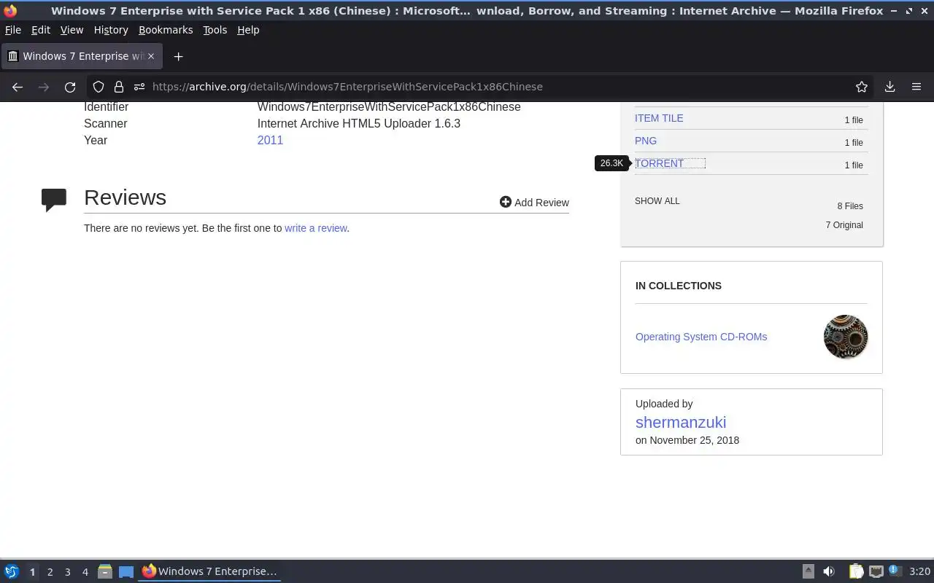View site security via the padlock icon
The height and width of the screenshot is (583, 934).
tap(118, 87)
